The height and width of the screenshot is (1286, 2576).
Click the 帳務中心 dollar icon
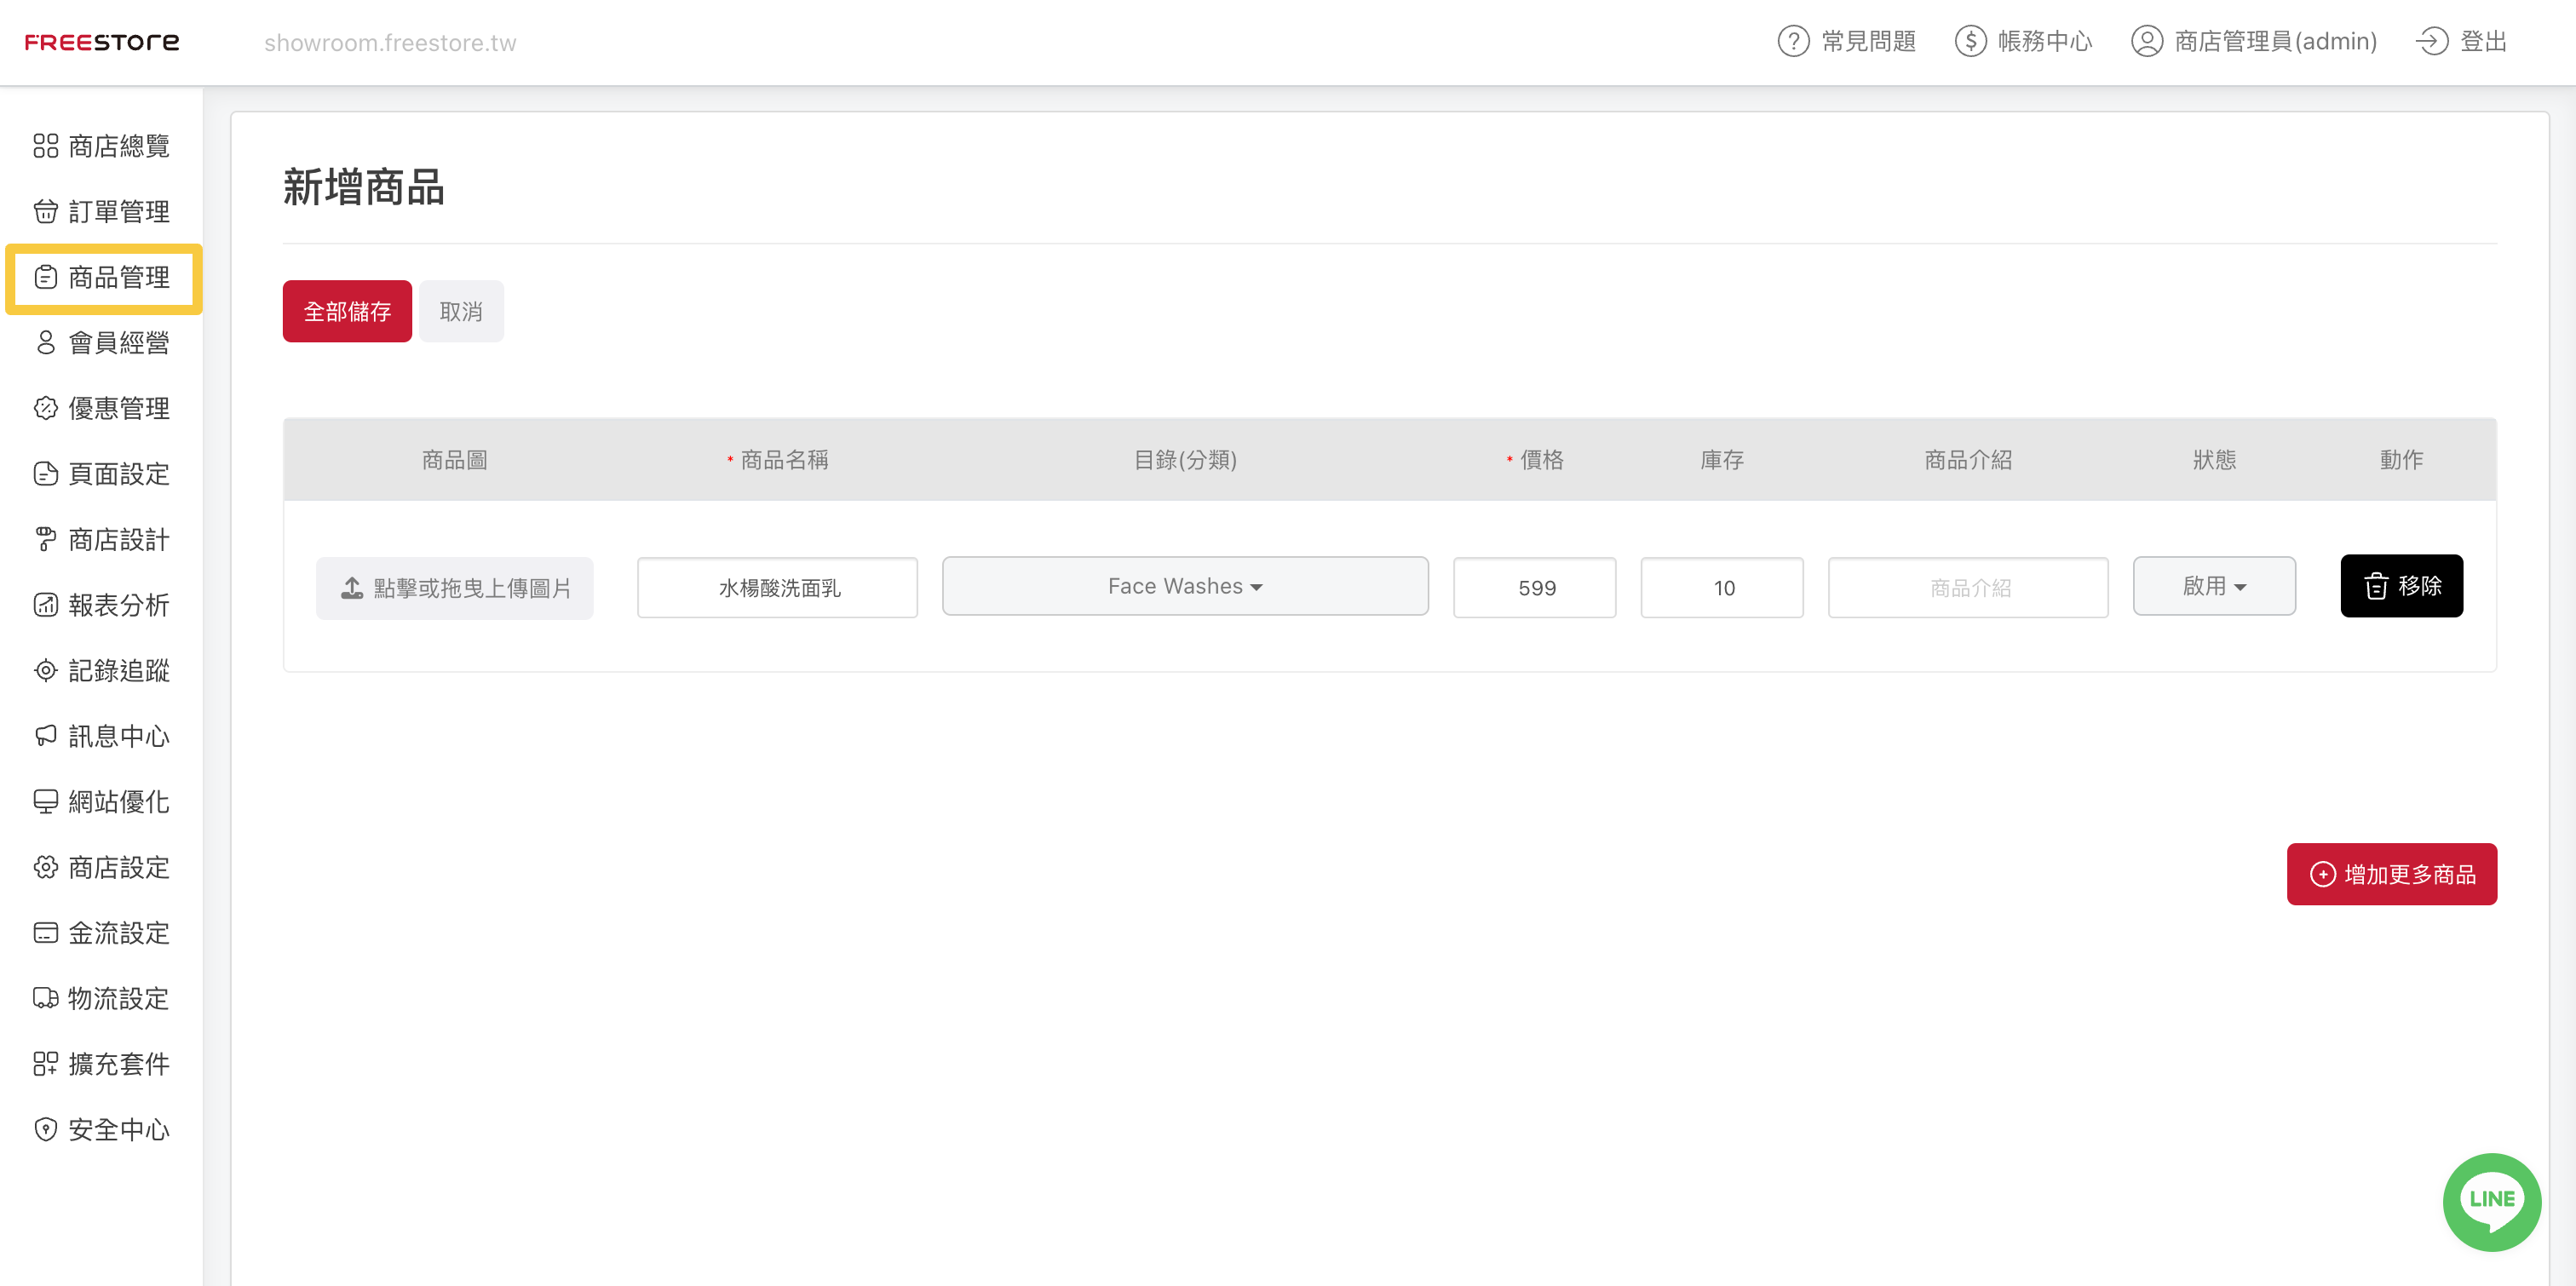(x=1970, y=41)
